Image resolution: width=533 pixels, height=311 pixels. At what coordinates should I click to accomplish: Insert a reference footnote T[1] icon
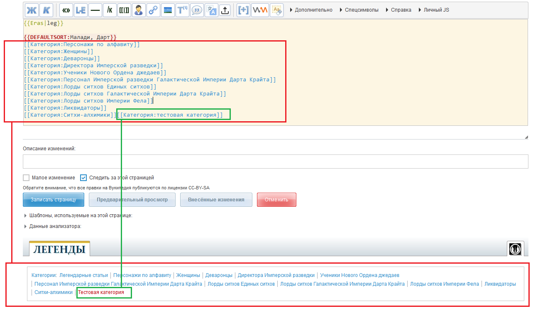click(x=182, y=10)
